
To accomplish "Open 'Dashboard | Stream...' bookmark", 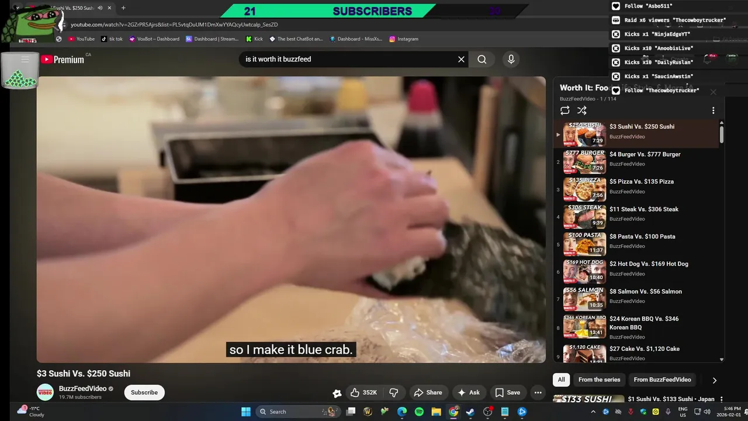I will coord(212,39).
